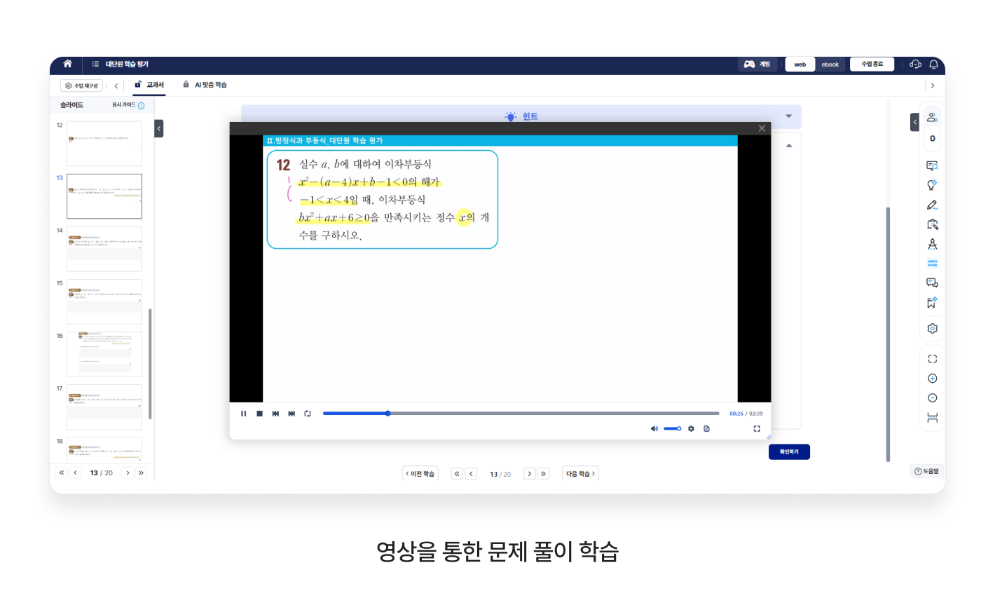Enter fullscreen view from sidebar
Image resolution: width=995 pixels, height=605 pixels.
pyautogui.click(x=932, y=359)
